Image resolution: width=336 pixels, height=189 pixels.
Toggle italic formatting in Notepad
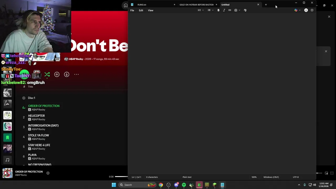[x=224, y=10]
